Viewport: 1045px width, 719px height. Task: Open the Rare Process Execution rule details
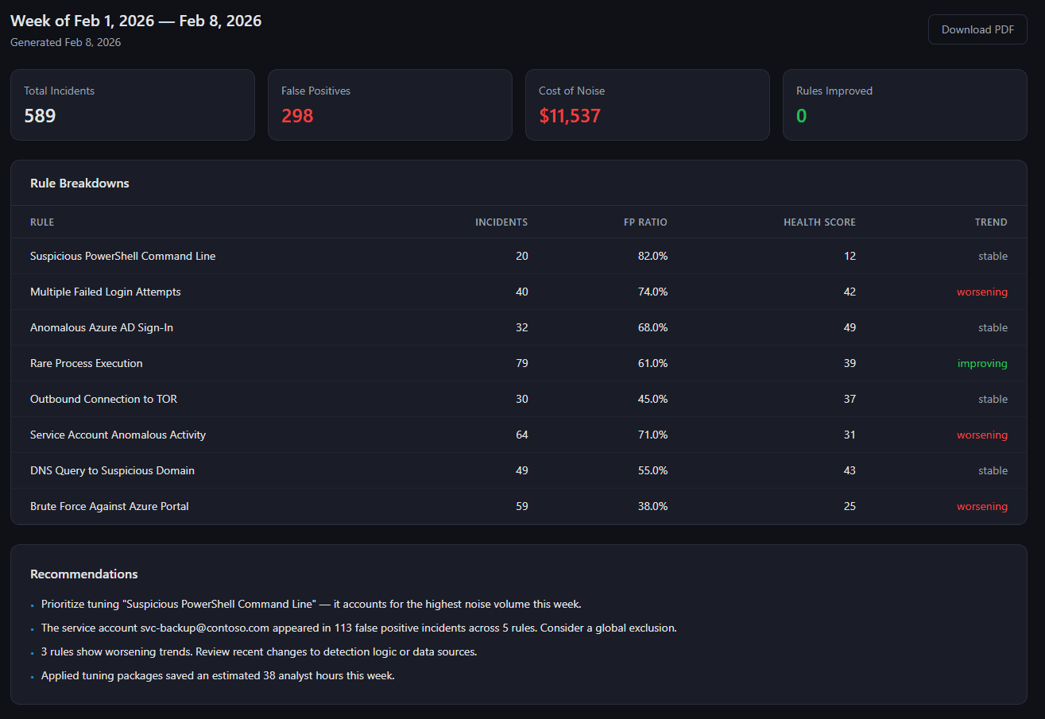click(x=86, y=363)
